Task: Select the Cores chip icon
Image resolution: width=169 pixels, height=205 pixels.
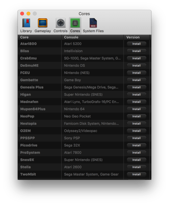Action: 75,23
